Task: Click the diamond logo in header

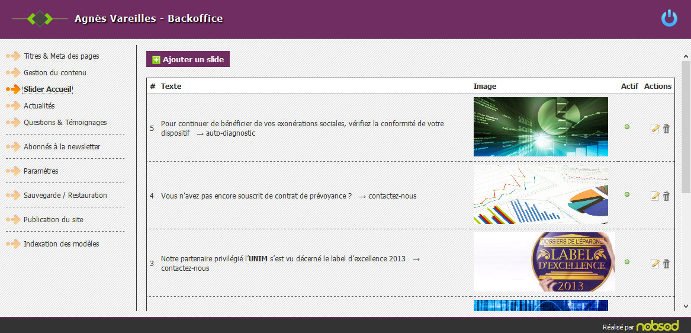Action: pyautogui.click(x=40, y=18)
